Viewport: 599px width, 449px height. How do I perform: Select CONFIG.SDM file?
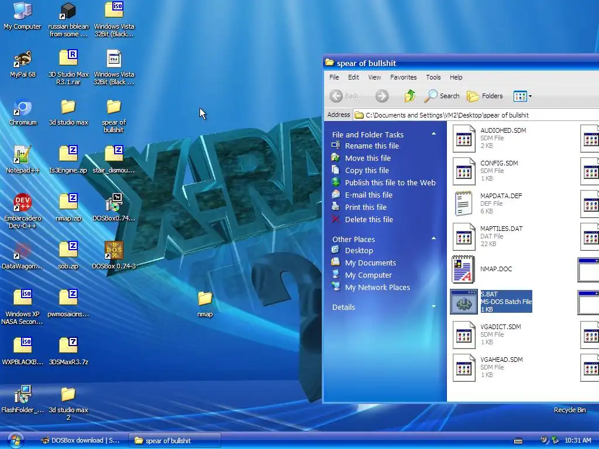[486, 171]
